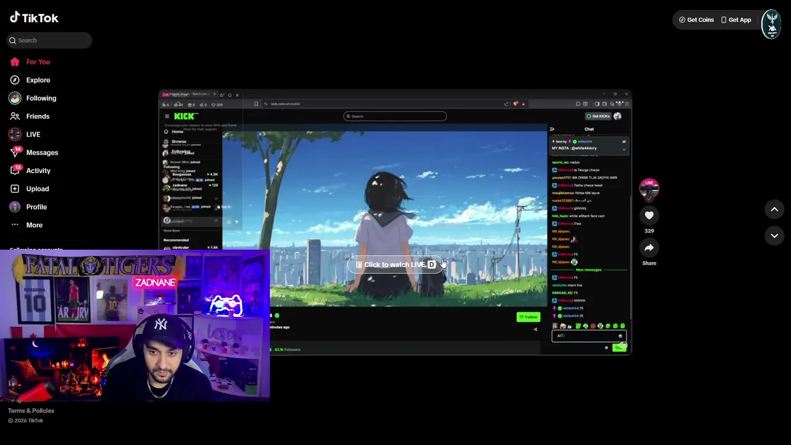Viewport: 791px width, 445px height.
Task: Click 'Show More' in Kick sidebar
Action: click(x=172, y=231)
